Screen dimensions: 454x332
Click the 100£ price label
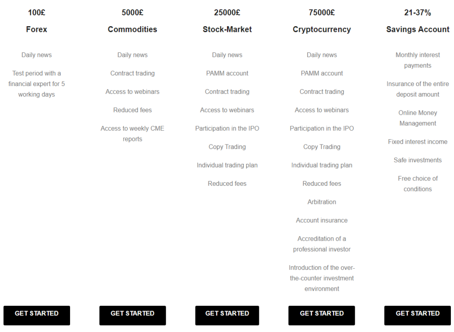(36, 12)
